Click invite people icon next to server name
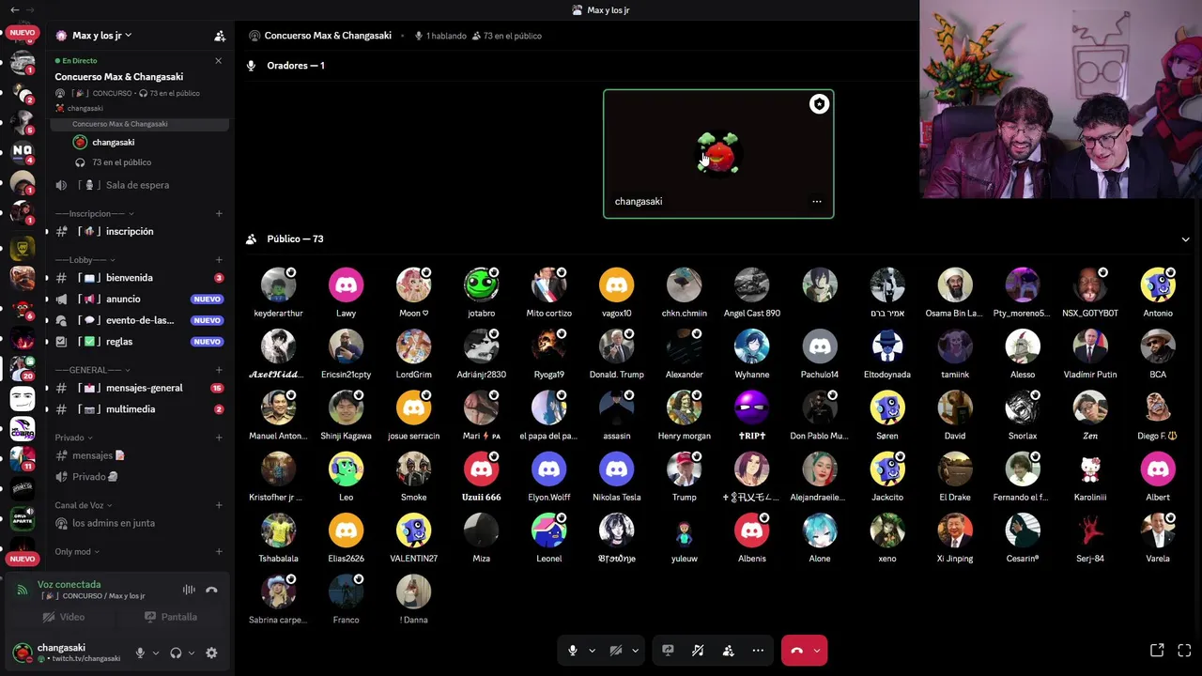This screenshot has height=676, width=1202. point(220,36)
